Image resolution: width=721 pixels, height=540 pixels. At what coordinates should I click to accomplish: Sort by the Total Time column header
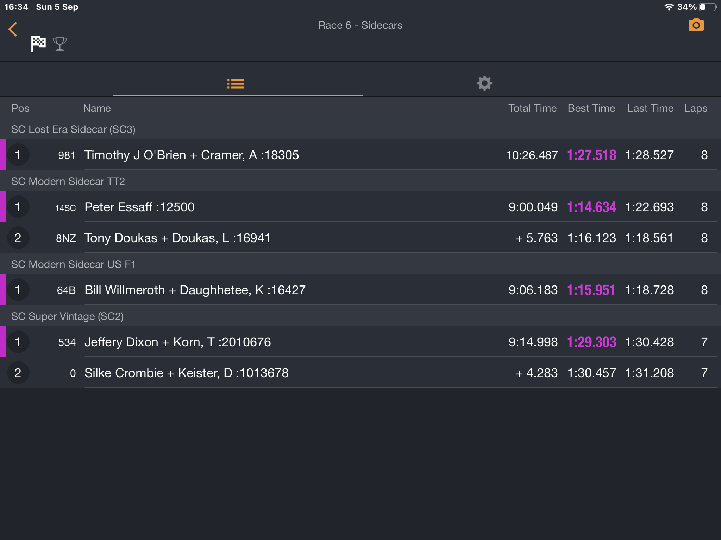[x=532, y=108]
